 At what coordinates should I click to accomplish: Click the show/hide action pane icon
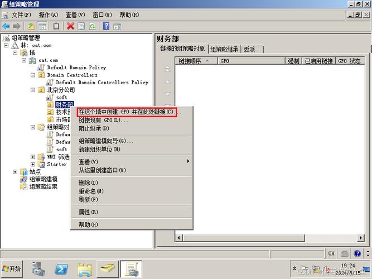coord(117,26)
